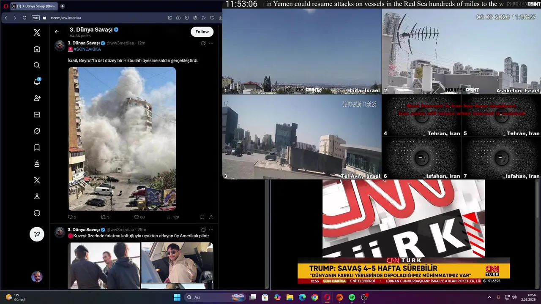This screenshot has width=541, height=304.
Task: Select the Ashkelon, Israel camera feed
Action: click(x=461, y=51)
